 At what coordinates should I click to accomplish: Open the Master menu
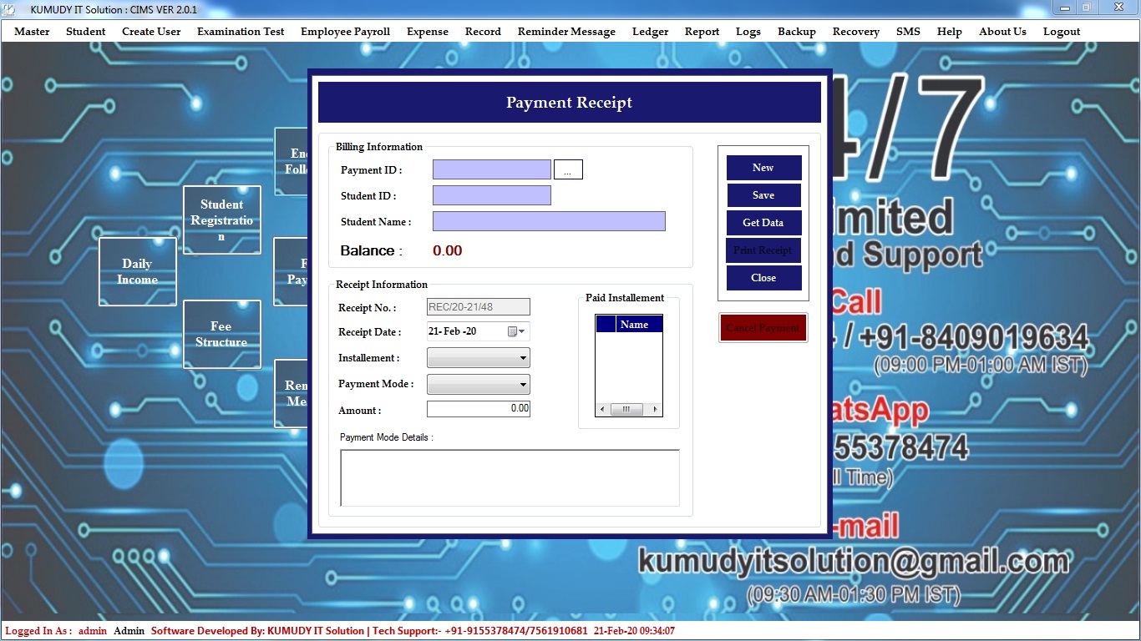pyautogui.click(x=32, y=32)
